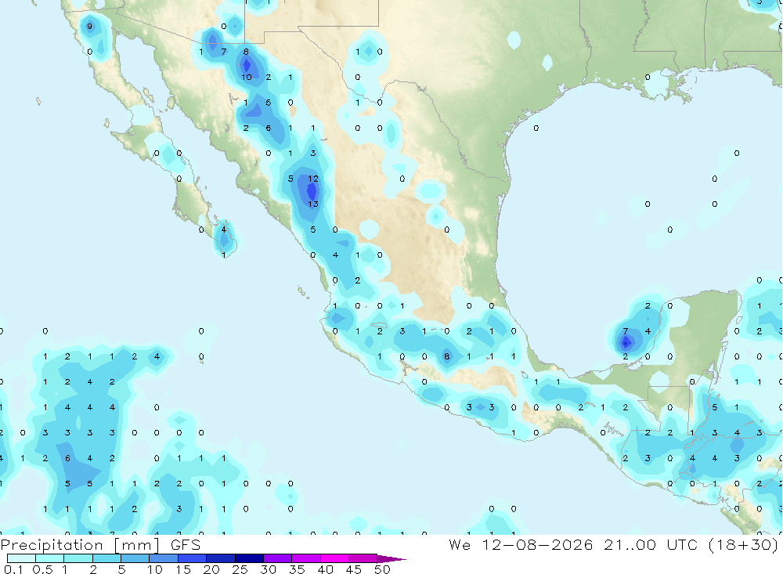Click the '13' precipitation value on the map
This screenshot has width=783, height=574.
[x=313, y=204]
